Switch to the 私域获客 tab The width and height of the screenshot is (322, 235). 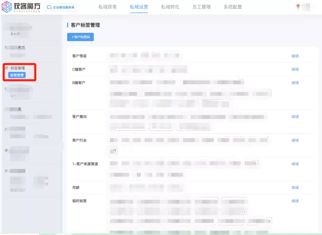pos(108,7)
